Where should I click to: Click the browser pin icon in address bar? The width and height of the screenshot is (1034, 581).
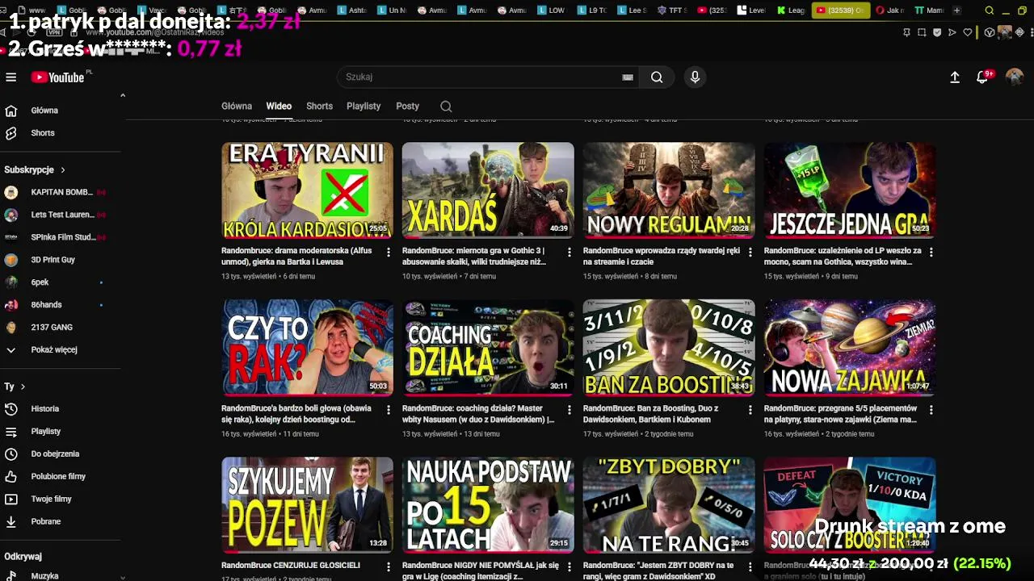click(906, 32)
